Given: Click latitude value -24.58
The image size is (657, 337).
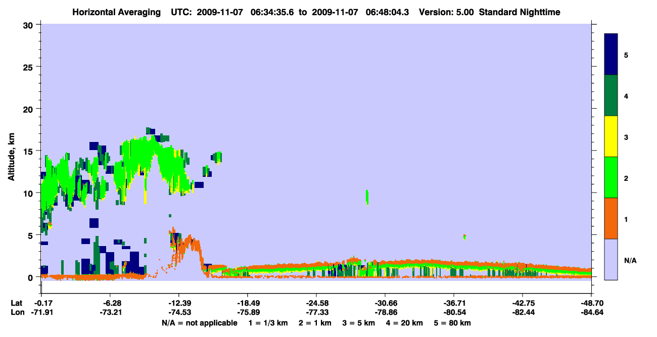Looking at the screenshot, I should pos(316,303).
